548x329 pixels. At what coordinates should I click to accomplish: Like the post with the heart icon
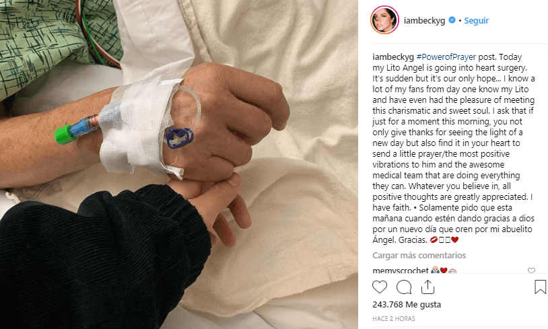380,287
